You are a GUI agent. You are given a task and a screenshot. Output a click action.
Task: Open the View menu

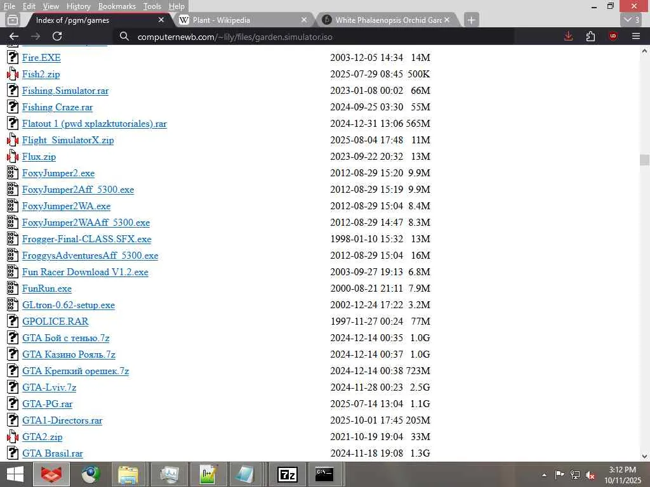51,6
